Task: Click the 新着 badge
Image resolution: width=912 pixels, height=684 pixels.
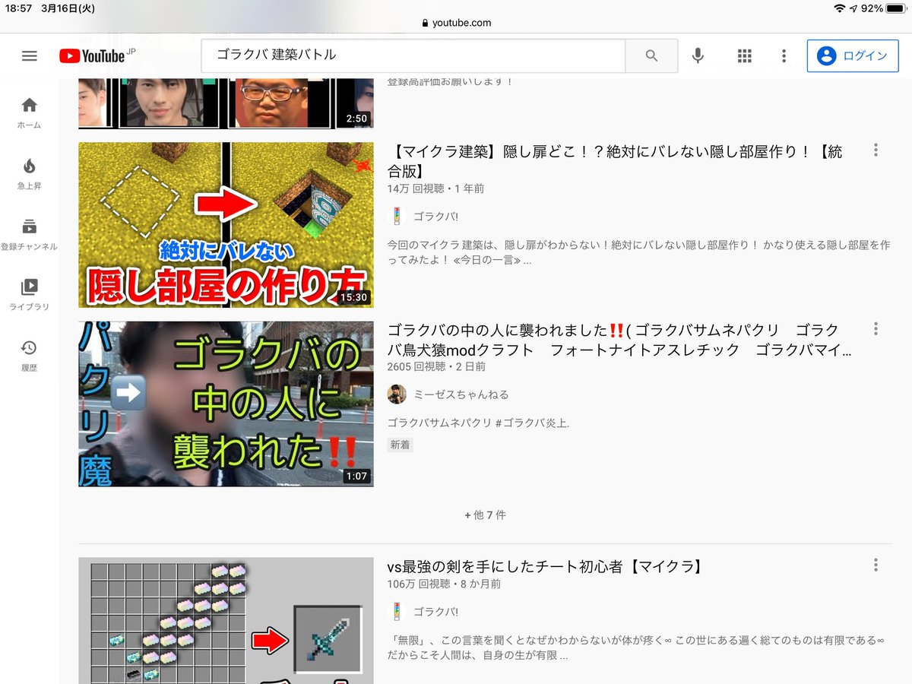Action: click(400, 445)
